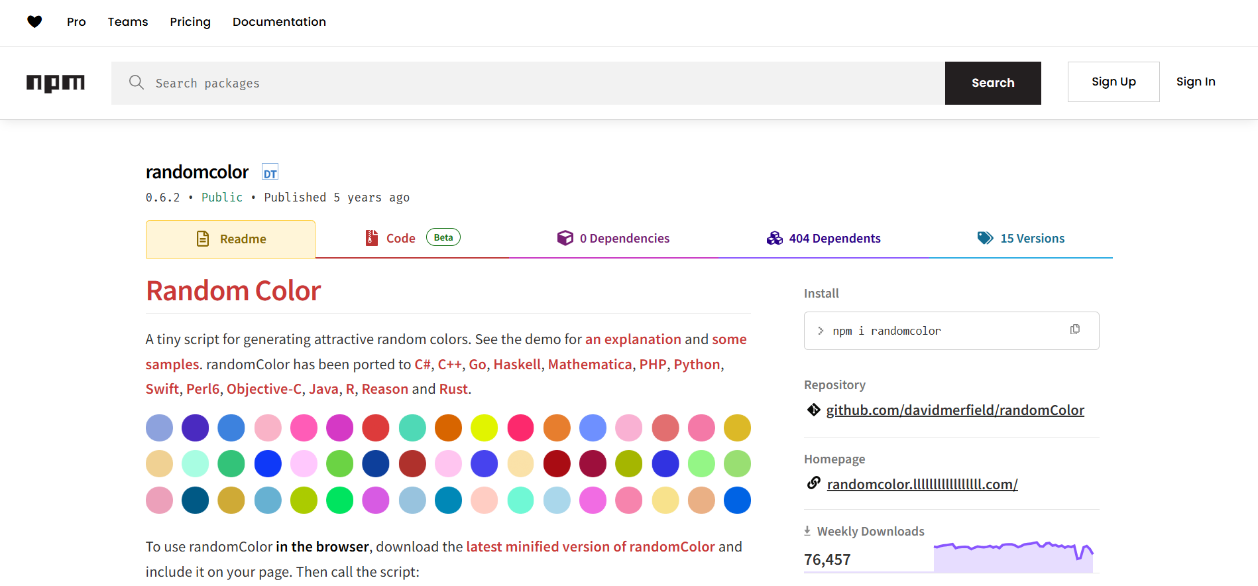1258x586 pixels.
Task: Open the Documentation link
Action: coord(279,22)
